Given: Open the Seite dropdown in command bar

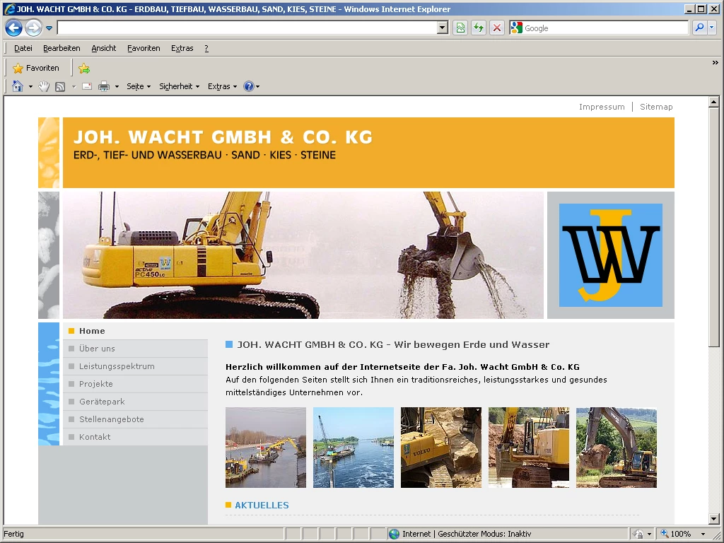Looking at the screenshot, I should (x=139, y=86).
